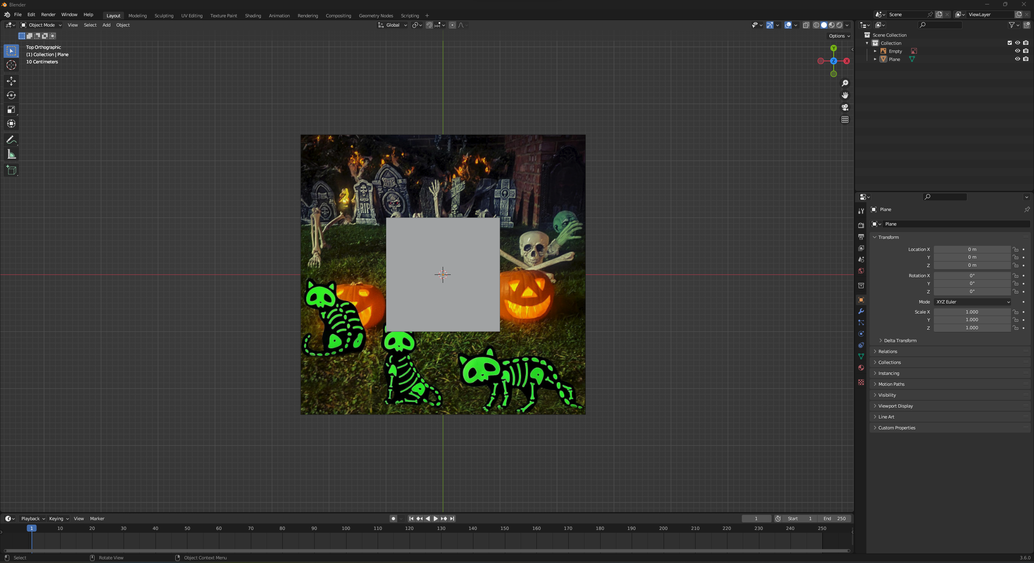Switch to the Shading workspace tab
Image resolution: width=1034 pixels, height=563 pixels.
(253, 16)
